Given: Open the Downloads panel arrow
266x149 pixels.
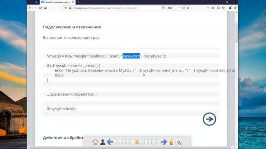Looking at the screenshot, I should pyautogui.click(x=208, y=8).
